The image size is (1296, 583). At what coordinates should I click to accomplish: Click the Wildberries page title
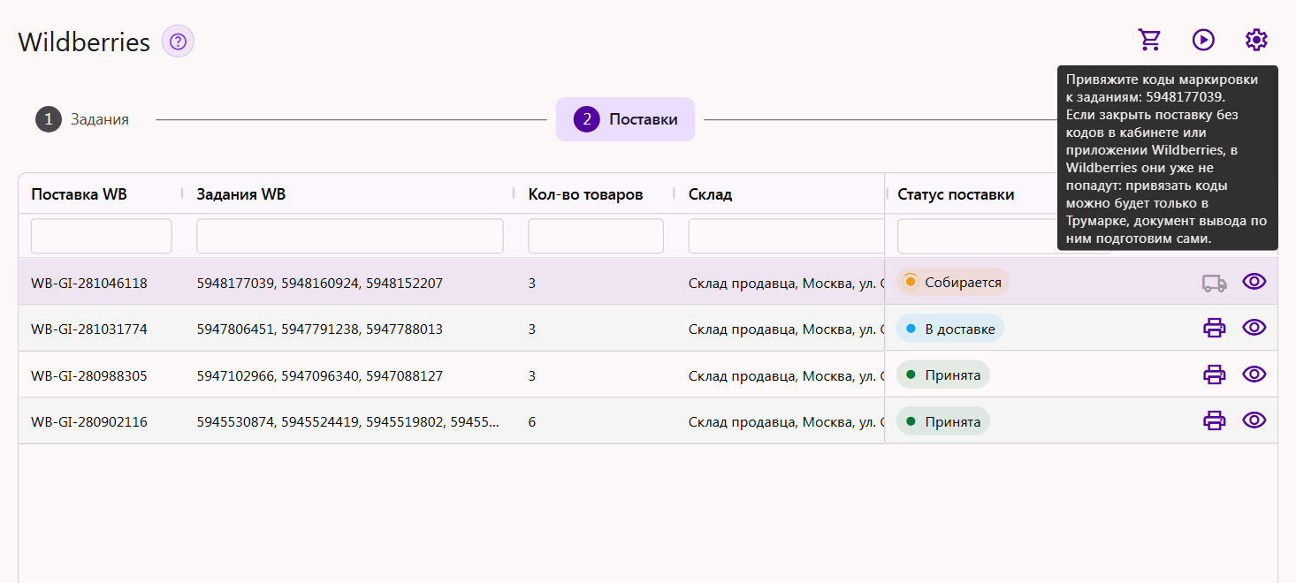(84, 42)
